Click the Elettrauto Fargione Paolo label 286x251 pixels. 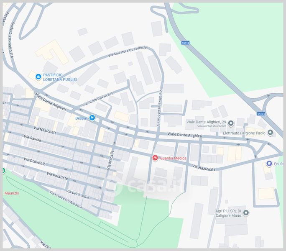(x=244, y=133)
